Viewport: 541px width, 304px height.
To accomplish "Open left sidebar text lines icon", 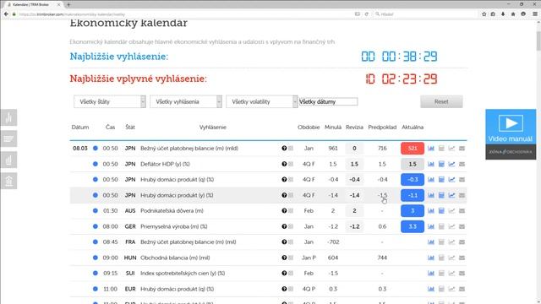I will click(x=8, y=138).
